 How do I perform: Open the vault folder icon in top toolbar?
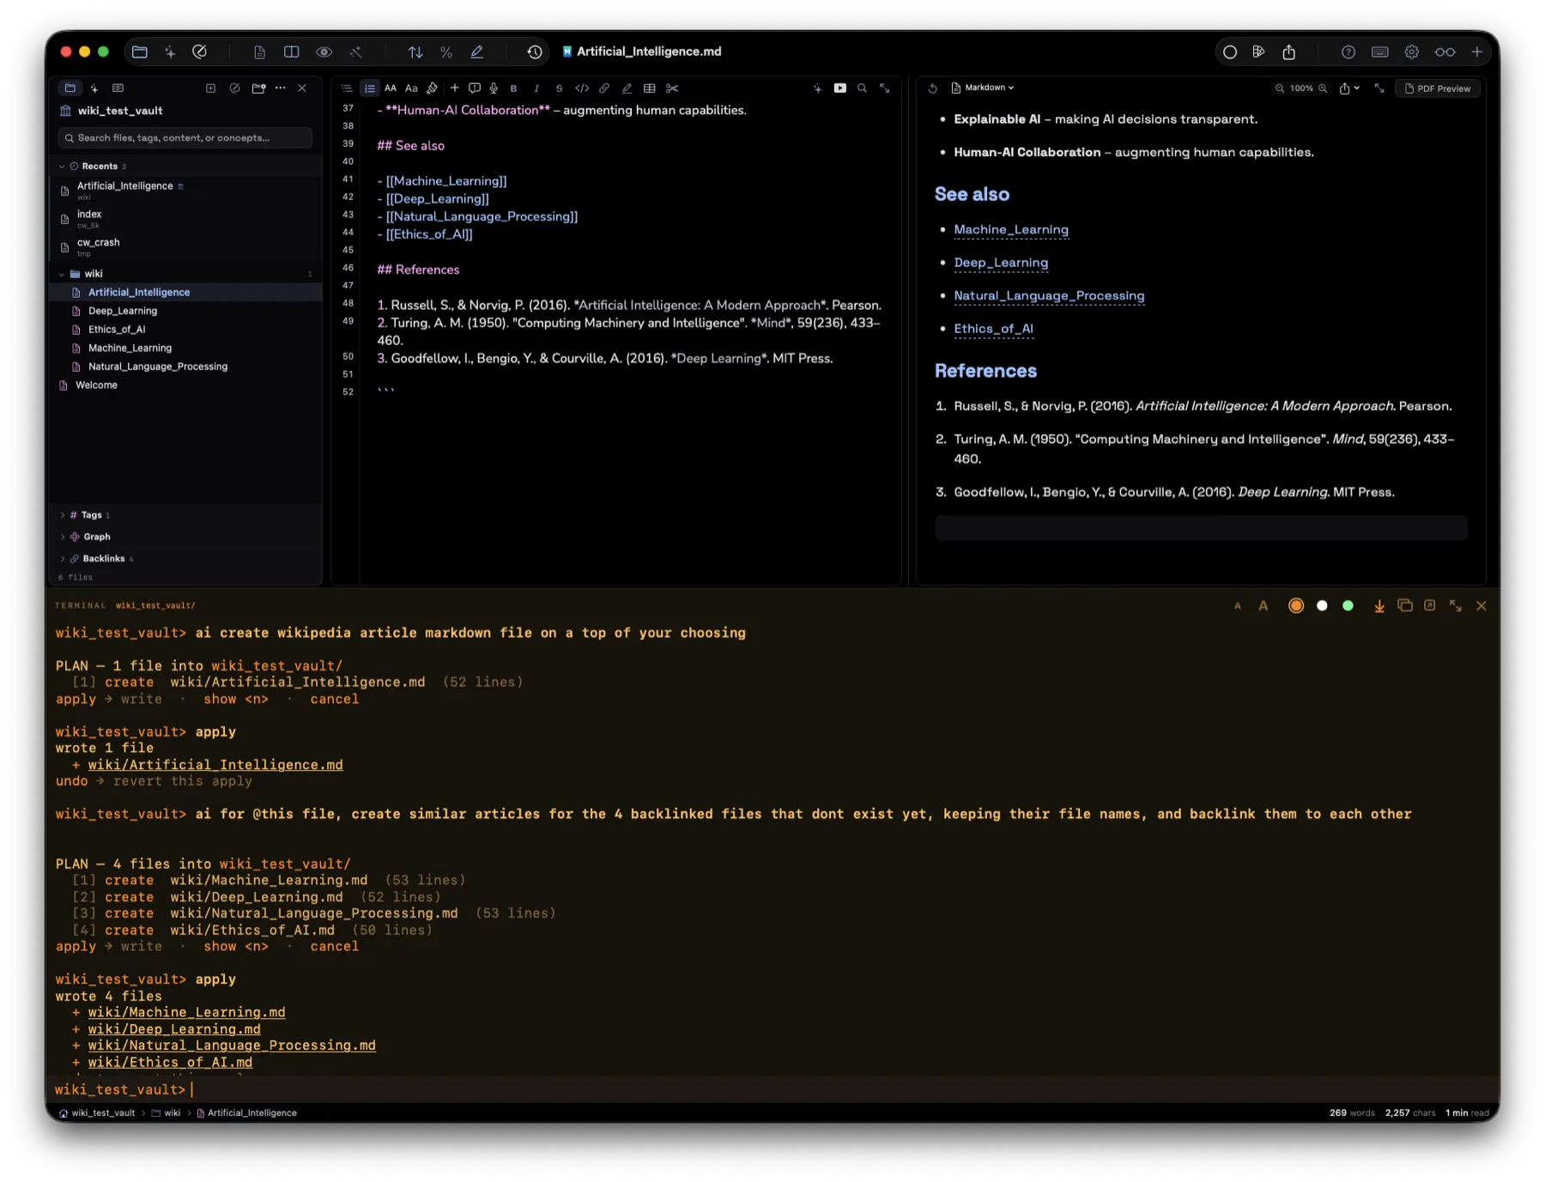(x=140, y=52)
